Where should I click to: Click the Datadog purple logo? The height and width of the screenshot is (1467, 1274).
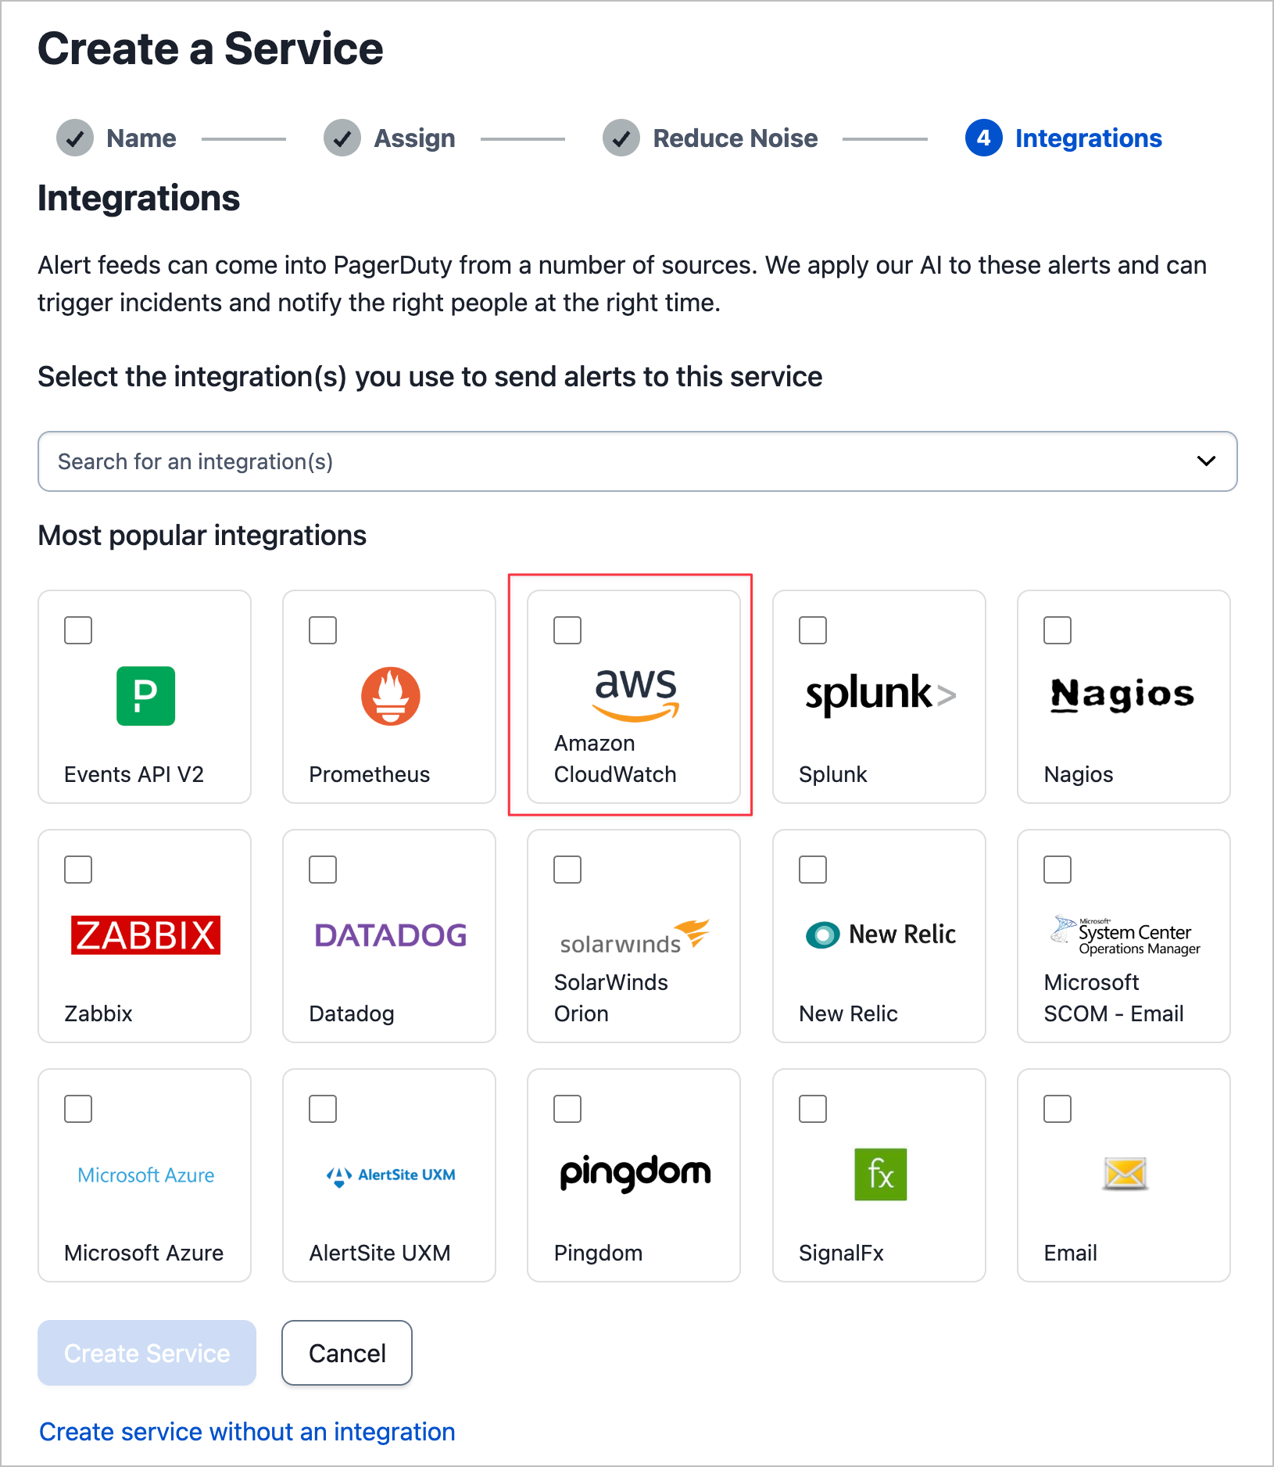coord(390,935)
